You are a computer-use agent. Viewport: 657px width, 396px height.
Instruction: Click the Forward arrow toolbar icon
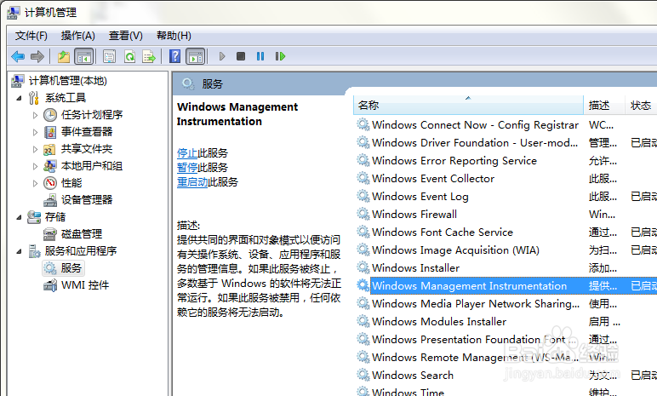tap(37, 56)
